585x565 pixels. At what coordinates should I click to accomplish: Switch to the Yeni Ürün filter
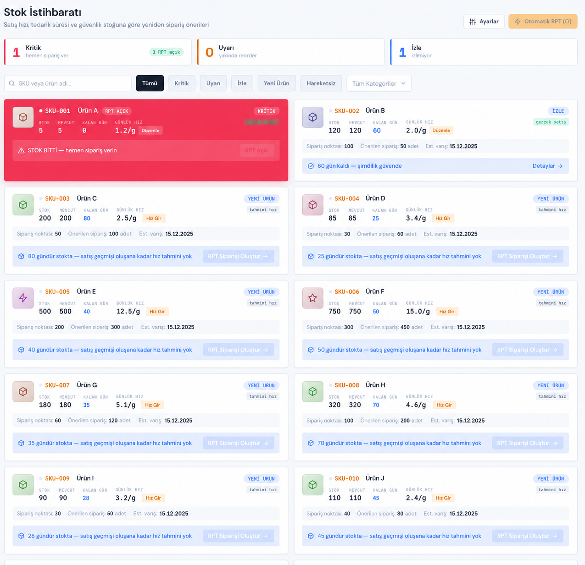pos(277,83)
